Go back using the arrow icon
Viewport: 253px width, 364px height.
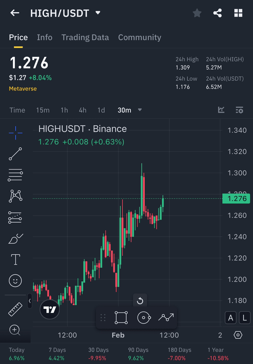pyautogui.click(x=15, y=13)
